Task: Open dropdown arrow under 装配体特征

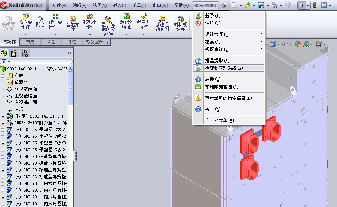Action: coord(126,35)
